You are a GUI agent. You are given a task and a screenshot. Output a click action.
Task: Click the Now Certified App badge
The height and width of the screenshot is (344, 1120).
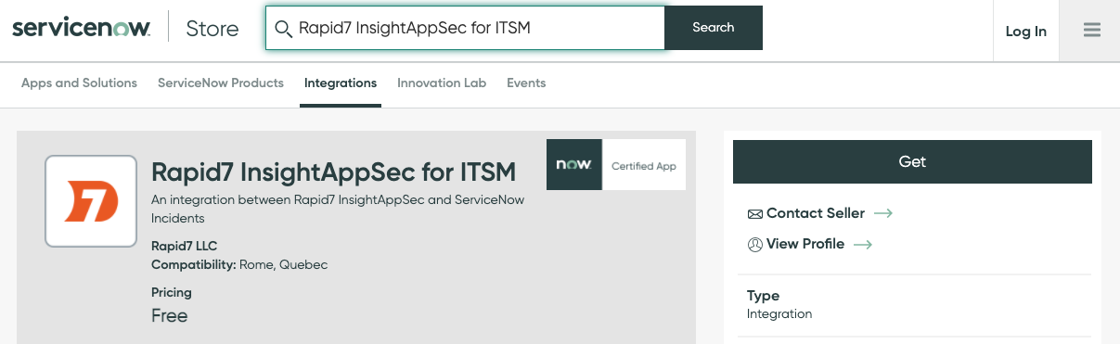point(616,165)
